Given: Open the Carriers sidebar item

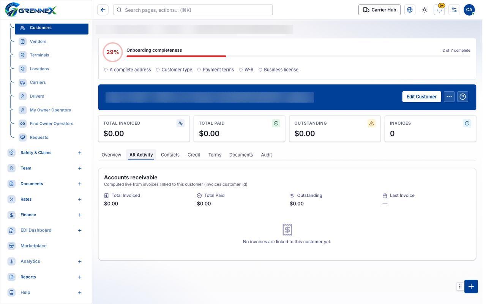Looking at the screenshot, I should click(52, 82).
